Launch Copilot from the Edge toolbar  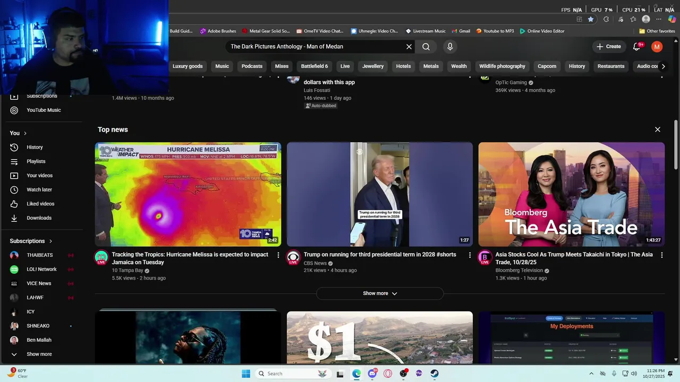click(x=672, y=19)
